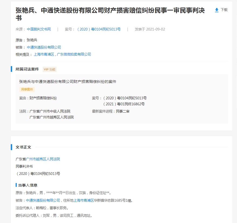Click case number （2020）粤0104民初5013号 in case card

[125, 98]
